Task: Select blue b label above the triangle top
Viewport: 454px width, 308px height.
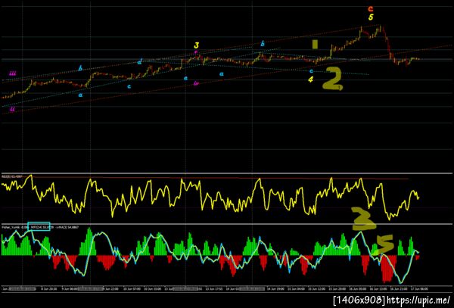Action: (x=263, y=44)
